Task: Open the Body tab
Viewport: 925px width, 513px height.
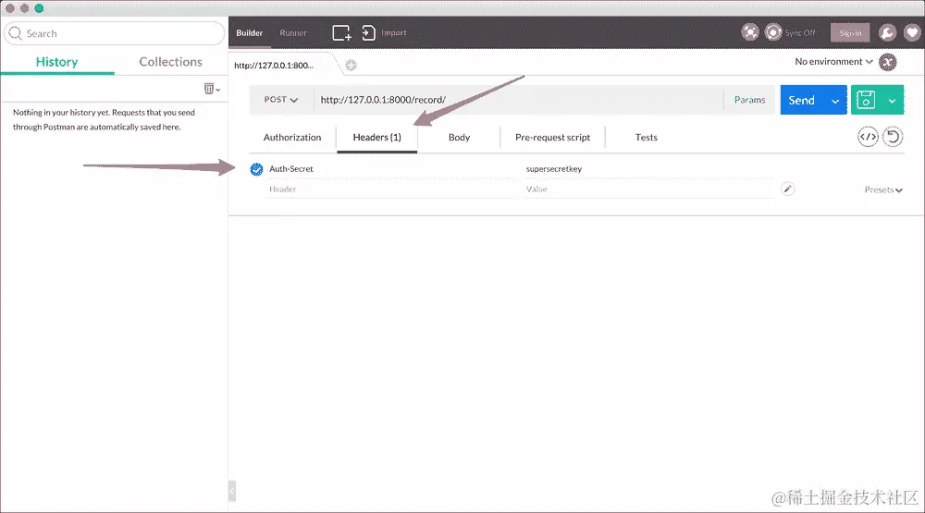Action: tap(459, 138)
